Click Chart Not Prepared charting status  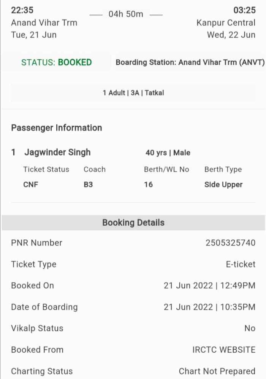217,371
